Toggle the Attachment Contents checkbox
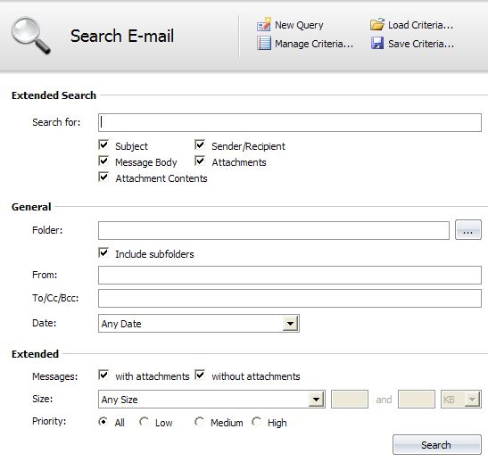 (103, 177)
